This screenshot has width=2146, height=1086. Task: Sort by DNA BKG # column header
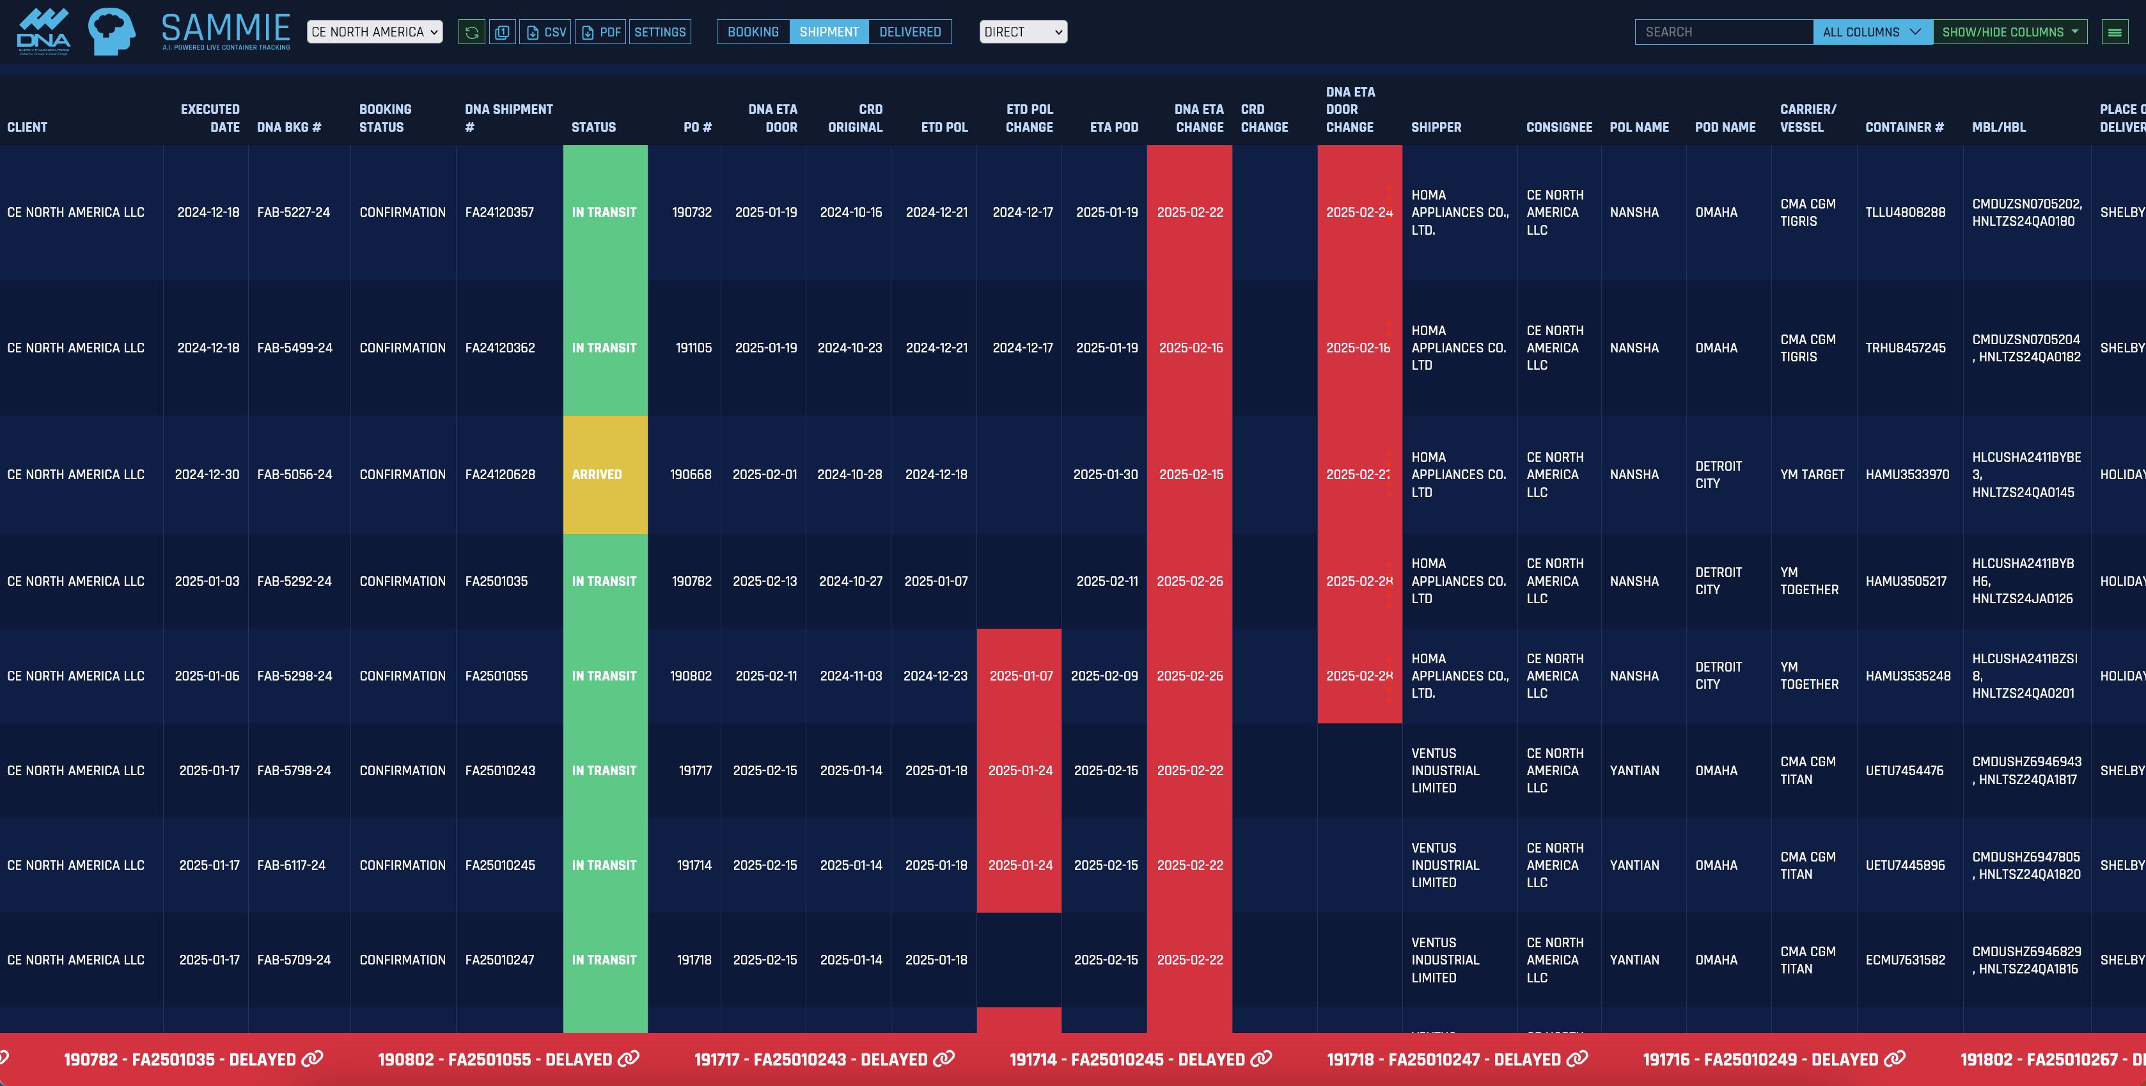(x=289, y=127)
